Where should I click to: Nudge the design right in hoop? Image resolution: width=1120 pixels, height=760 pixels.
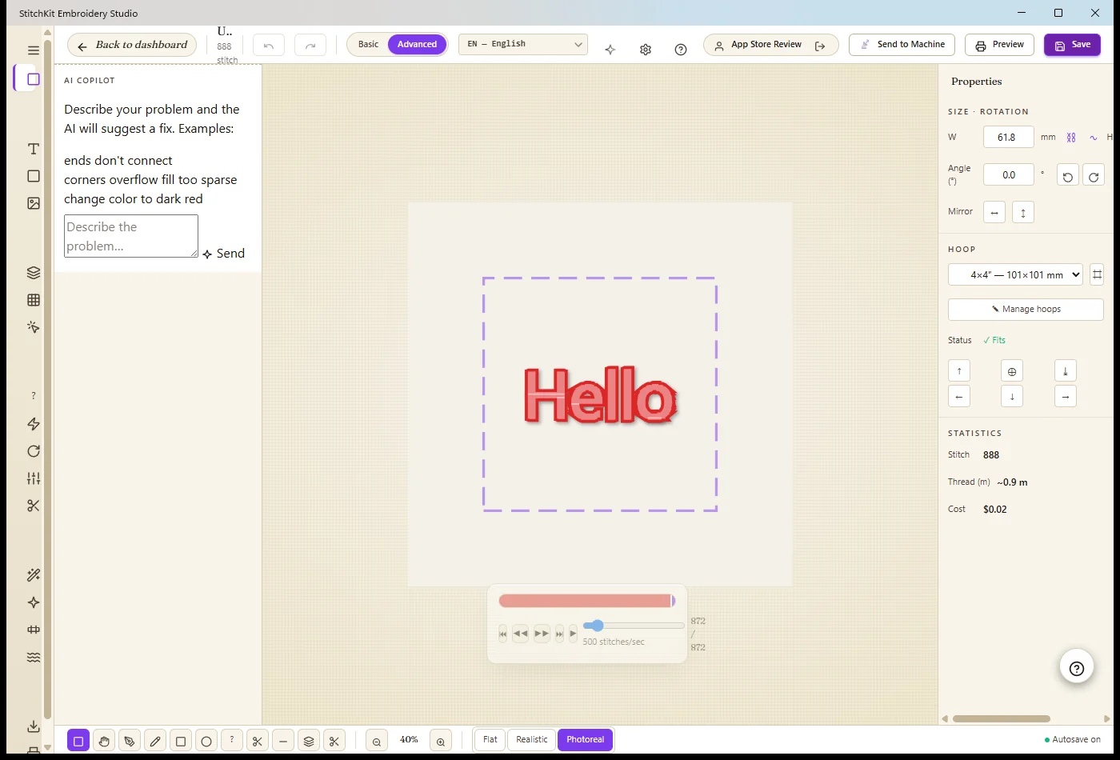point(1066,396)
